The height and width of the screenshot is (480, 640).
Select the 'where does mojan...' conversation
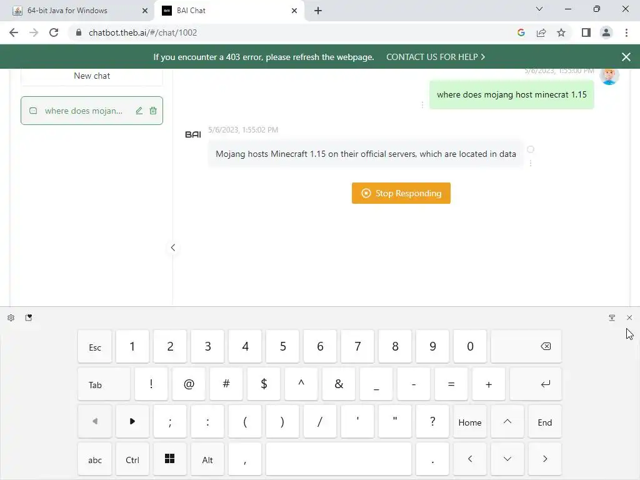click(x=92, y=111)
